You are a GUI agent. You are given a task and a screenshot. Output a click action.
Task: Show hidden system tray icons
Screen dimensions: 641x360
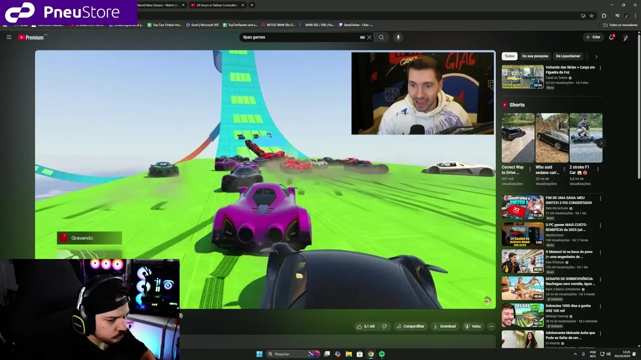point(575,354)
